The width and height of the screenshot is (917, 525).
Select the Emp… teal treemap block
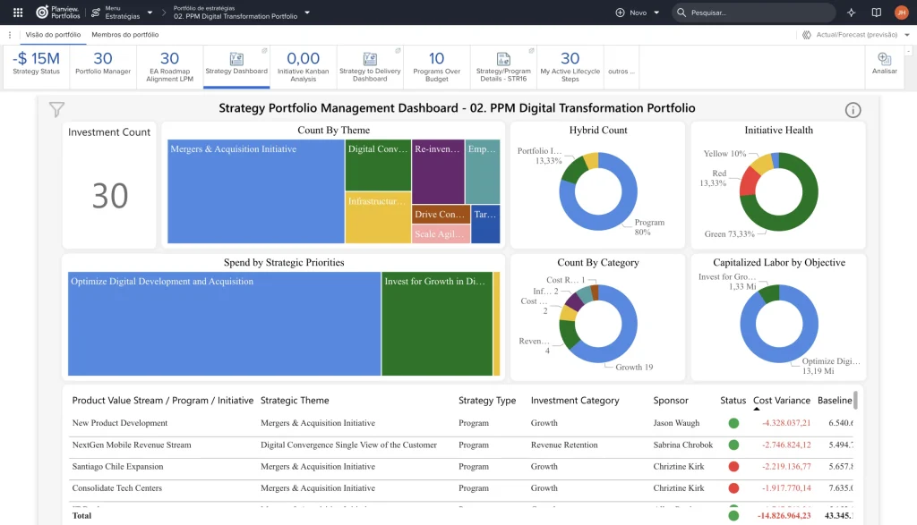(483, 172)
